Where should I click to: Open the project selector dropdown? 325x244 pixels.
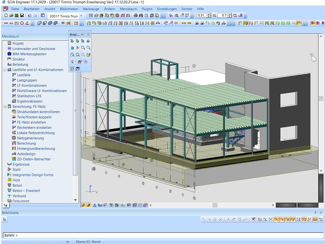pyautogui.click(x=81, y=16)
